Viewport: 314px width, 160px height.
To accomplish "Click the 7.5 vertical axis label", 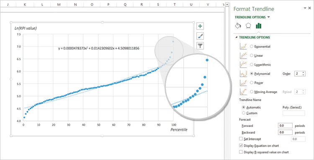I will [18, 34].
